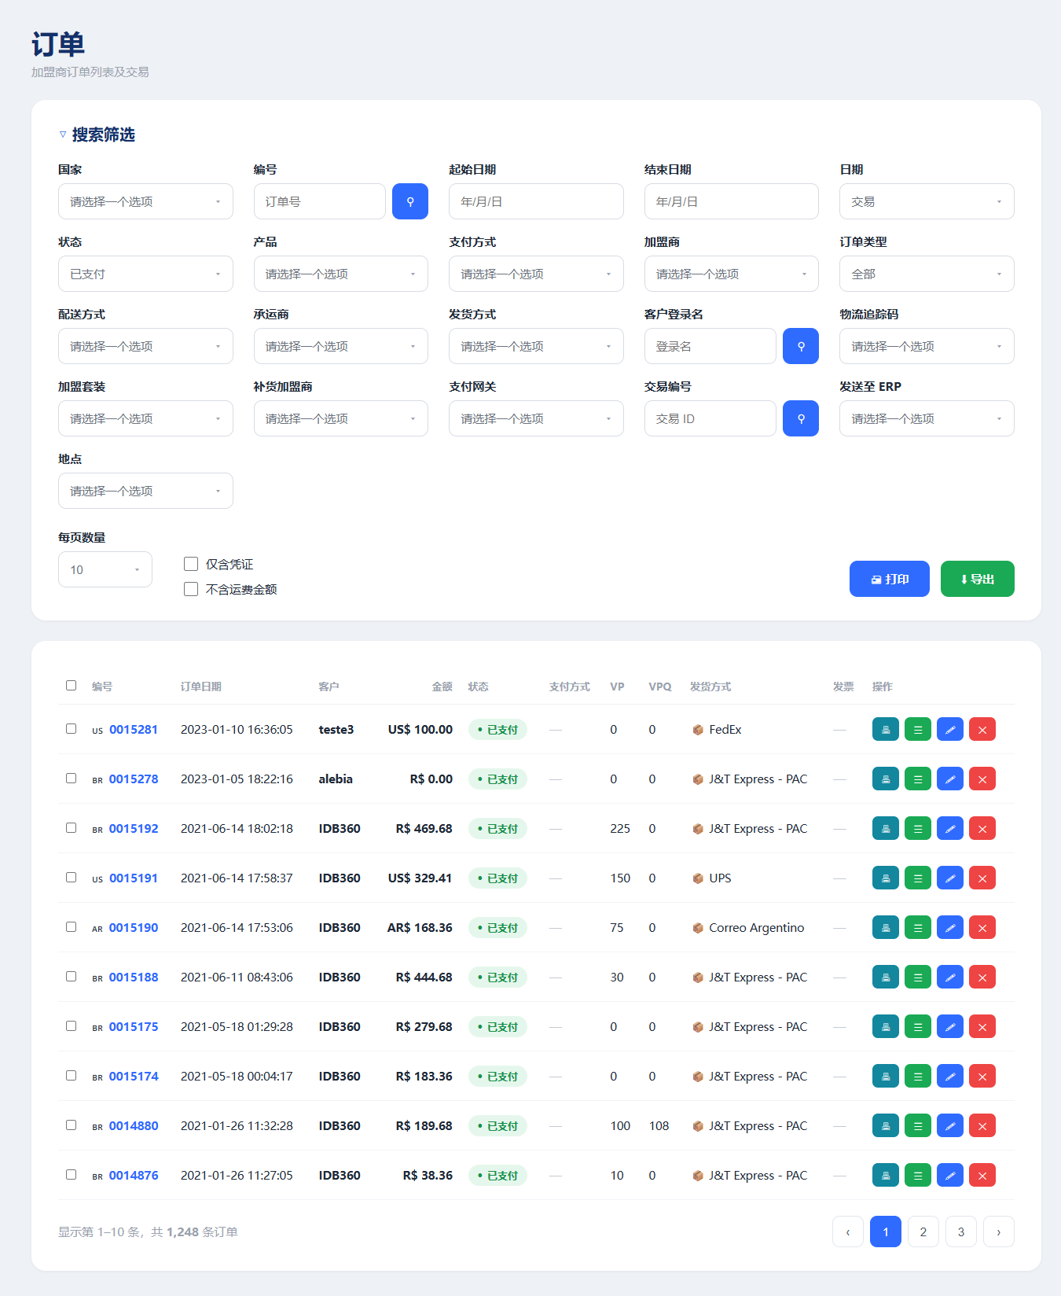Check the box for order 0015190
This screenshot has height=1296, width=1061.
[x=72, y=926]
